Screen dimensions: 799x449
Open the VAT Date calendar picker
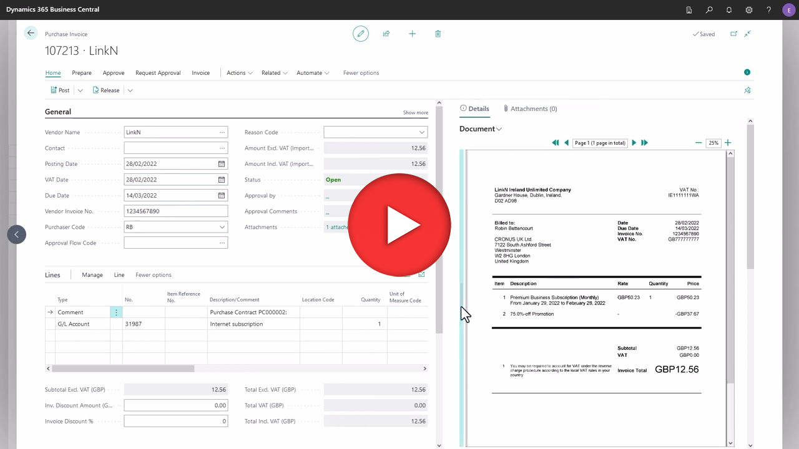[x=222, y=180]
